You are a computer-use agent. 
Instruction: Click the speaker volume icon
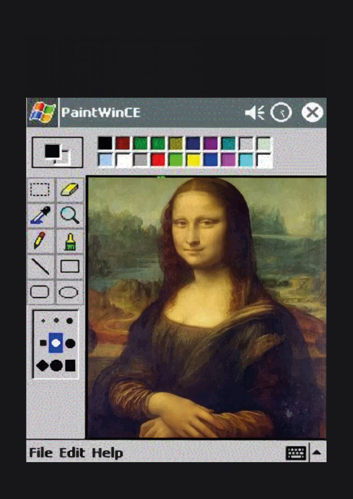pyautogui.click(x=255, y=112)
